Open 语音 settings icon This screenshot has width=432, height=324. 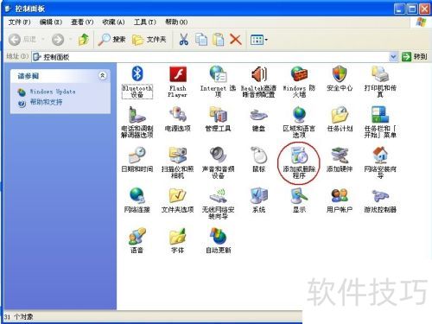[137, 240]
